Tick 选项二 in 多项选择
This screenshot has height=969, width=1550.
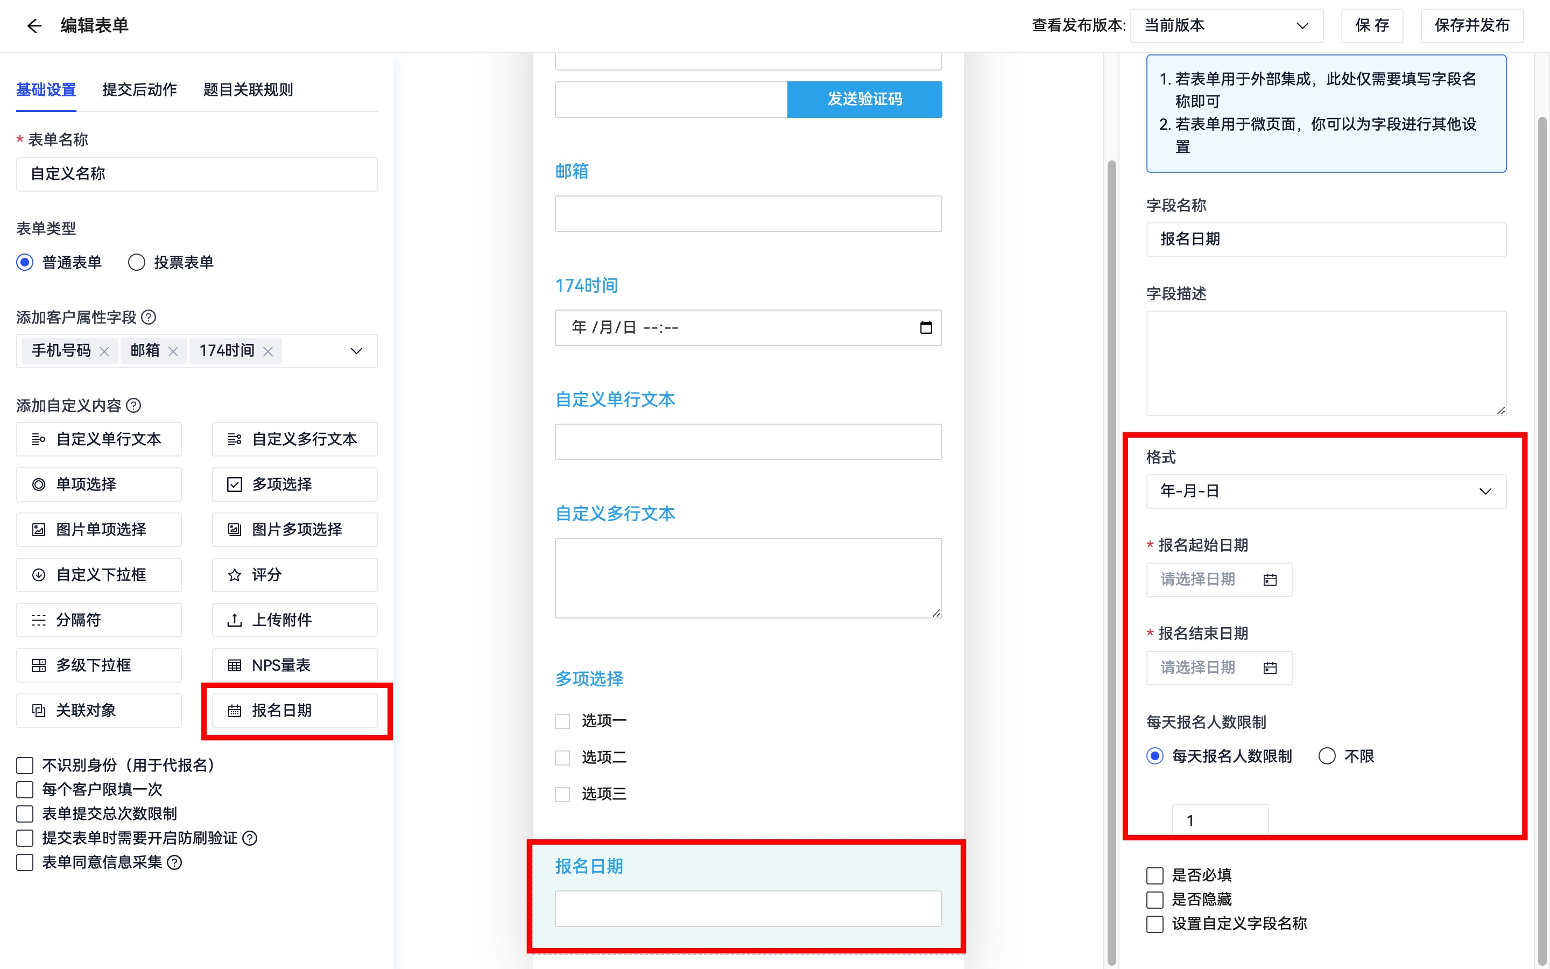coord(562,758)
